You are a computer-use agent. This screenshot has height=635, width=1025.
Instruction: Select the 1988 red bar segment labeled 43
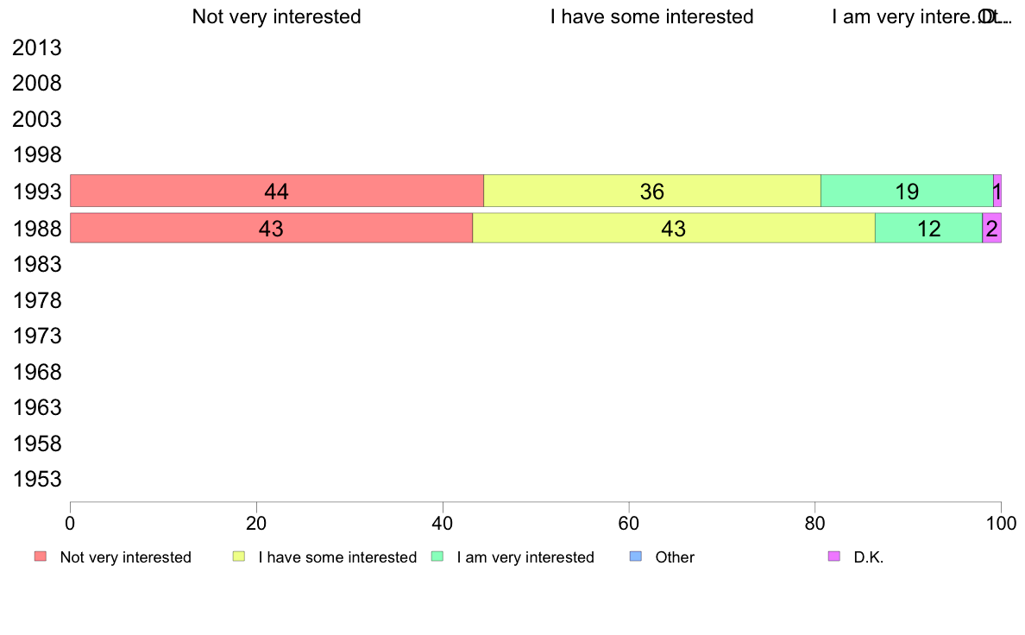pyautogui.click(x=271, y=229)
